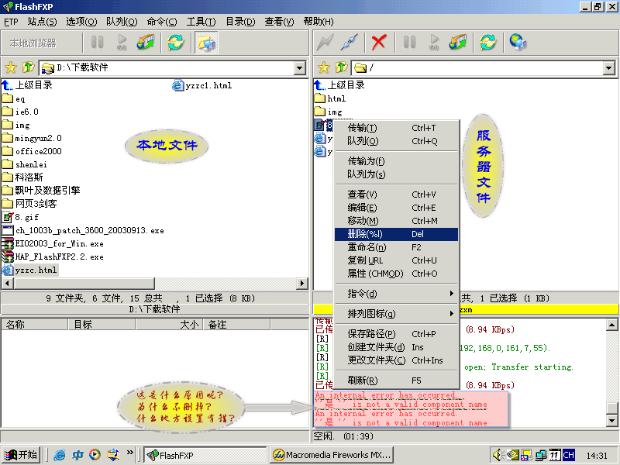Open local path dropdown D:\下载软件
620x465 pixels.
pyautogui.click(x=300, y=68)
